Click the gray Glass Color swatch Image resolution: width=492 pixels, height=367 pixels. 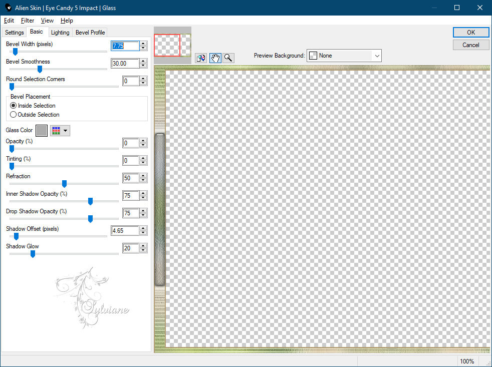(x=42, y=131)
